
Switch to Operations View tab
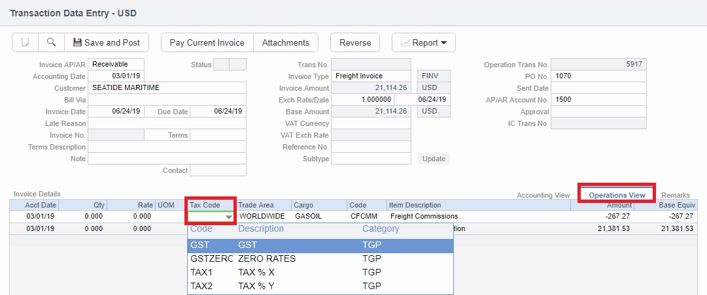tap(617, 195)
